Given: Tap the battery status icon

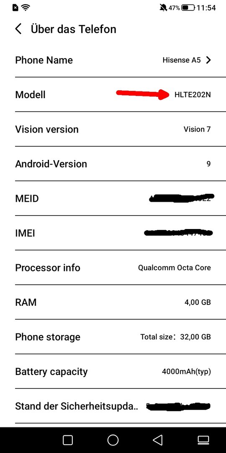Looking at the screenshot, I should [188, 8].
